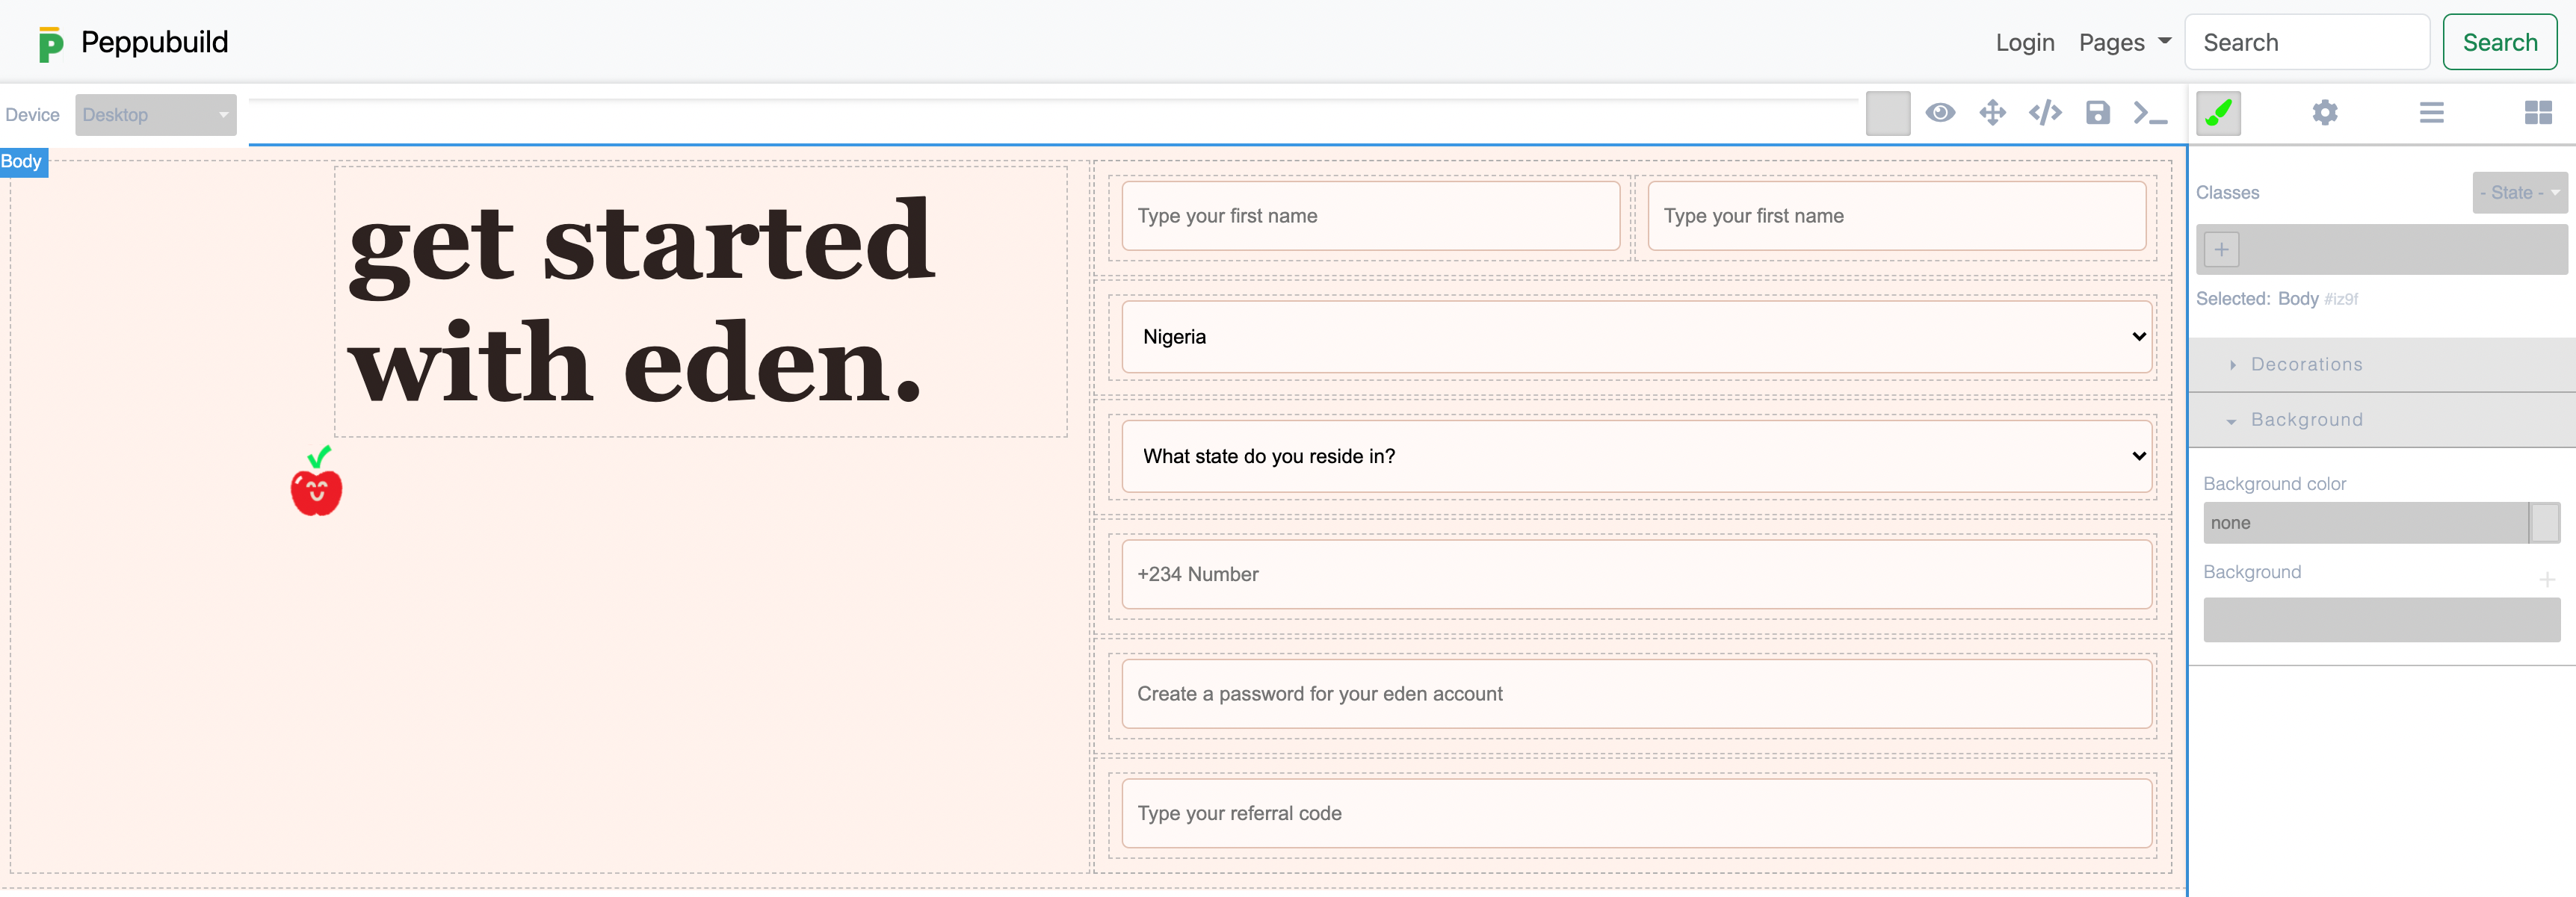Viewport: 2576px width, 897px height.
Task: Click the Peppubuild logo icon
Action: (50, 44)
